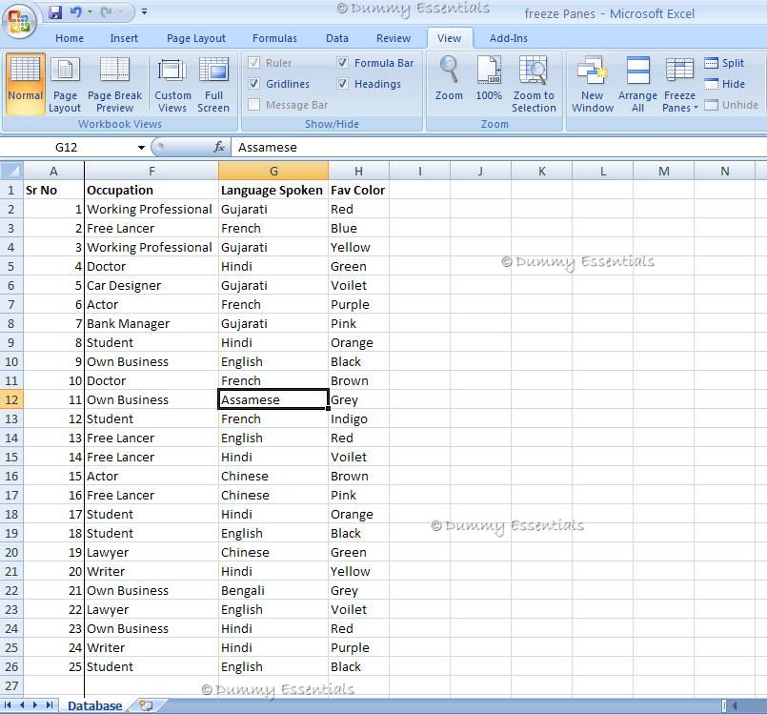767x714 pixels.
Task: Select column H header
Action: (x=358, y=171)
